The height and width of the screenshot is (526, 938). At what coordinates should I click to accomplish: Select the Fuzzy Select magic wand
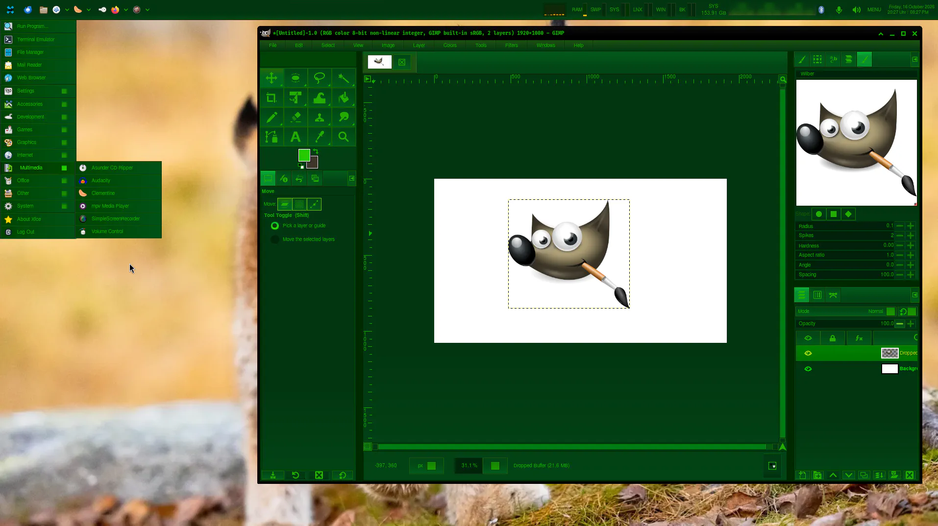(344, 78)
